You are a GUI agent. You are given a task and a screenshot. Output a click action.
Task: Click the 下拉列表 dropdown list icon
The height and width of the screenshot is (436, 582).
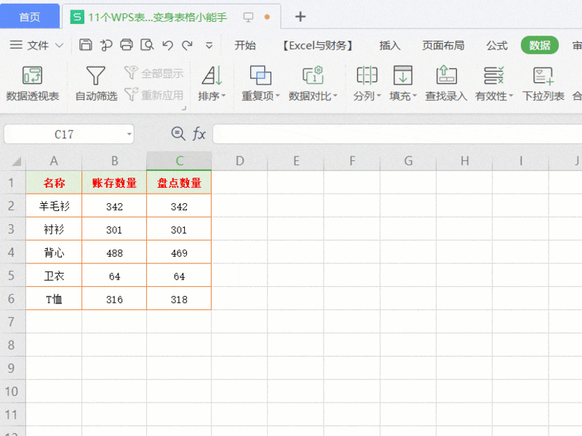(543, 83)
